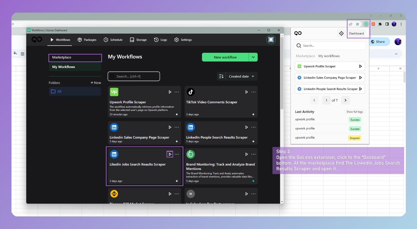417x229 pixels.
Task: Add a new folder with + New
Action: [96, 83]
